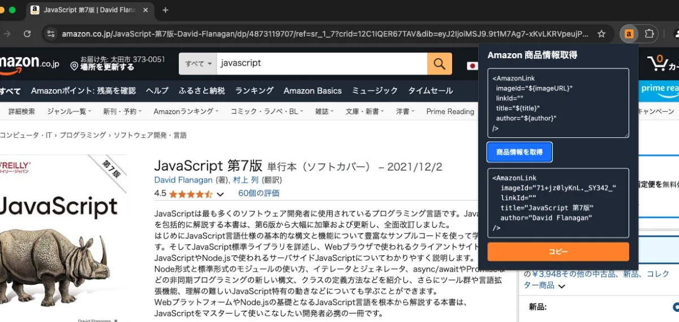Click the template AmazonLink text area
This screenshot has width=679, height=322.
pyautogui.click(x=558, y=103)
